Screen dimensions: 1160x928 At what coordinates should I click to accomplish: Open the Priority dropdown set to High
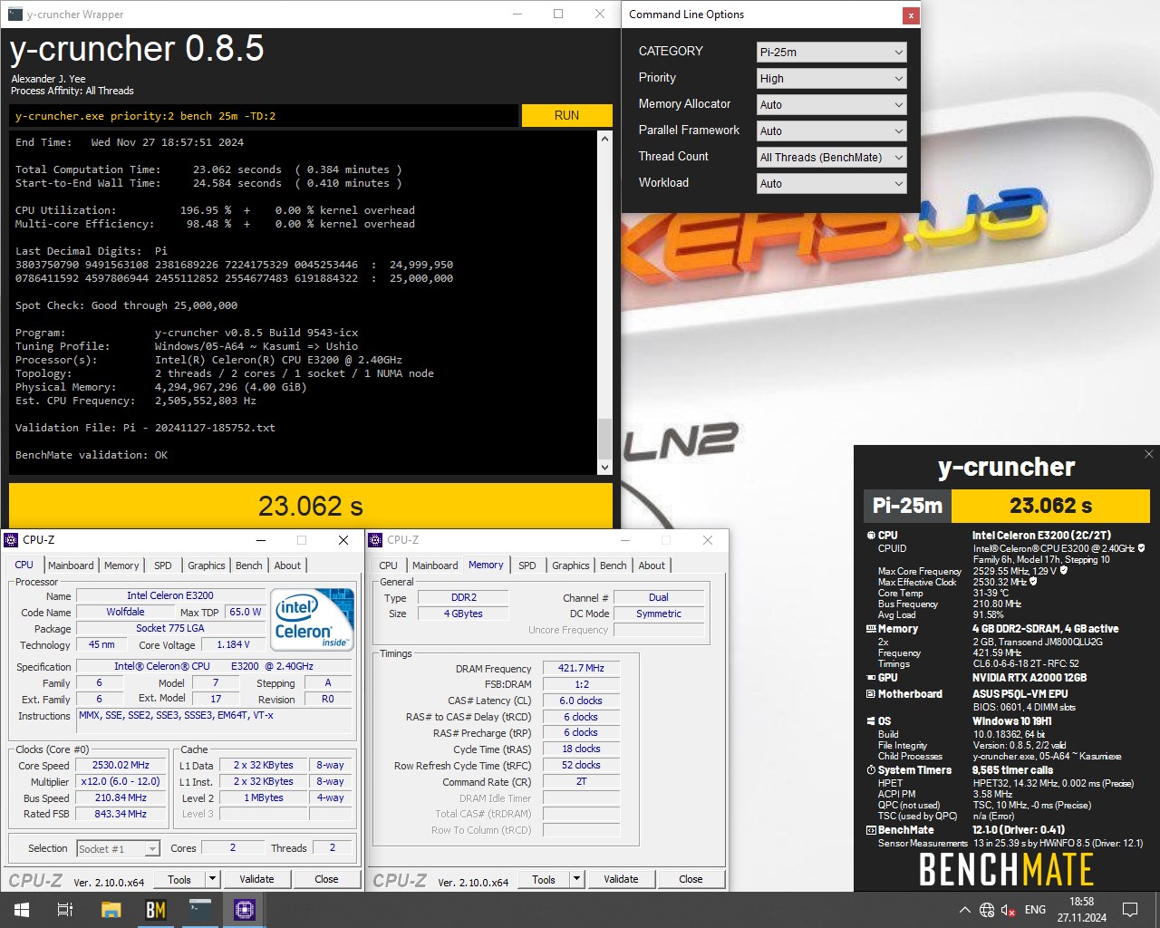(831, 78)
